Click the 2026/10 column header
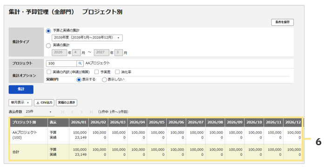The image size is (324, 167). point(254,122)
